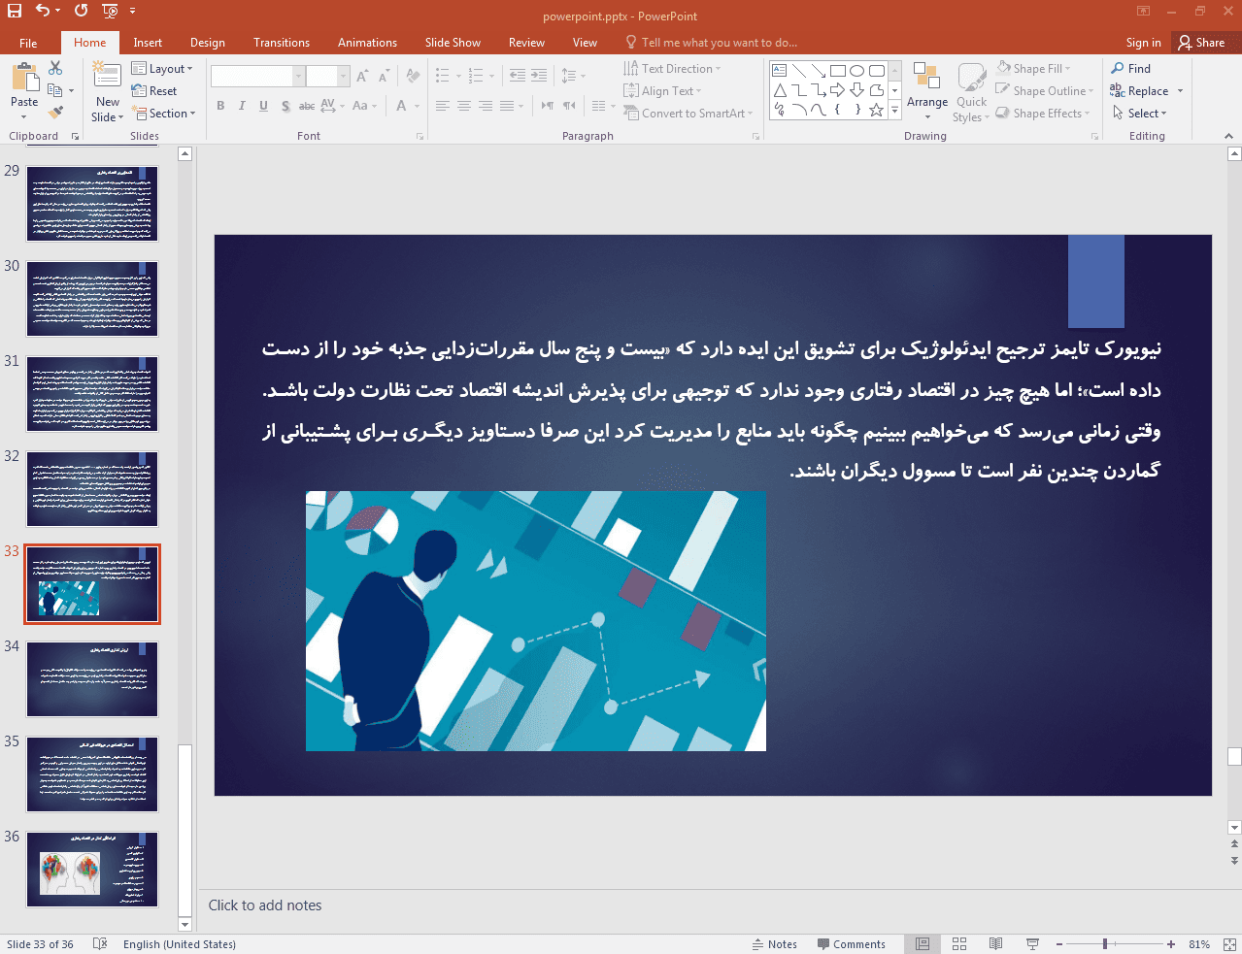Select the right arrow shape in gallery

(x=837, y=90)
